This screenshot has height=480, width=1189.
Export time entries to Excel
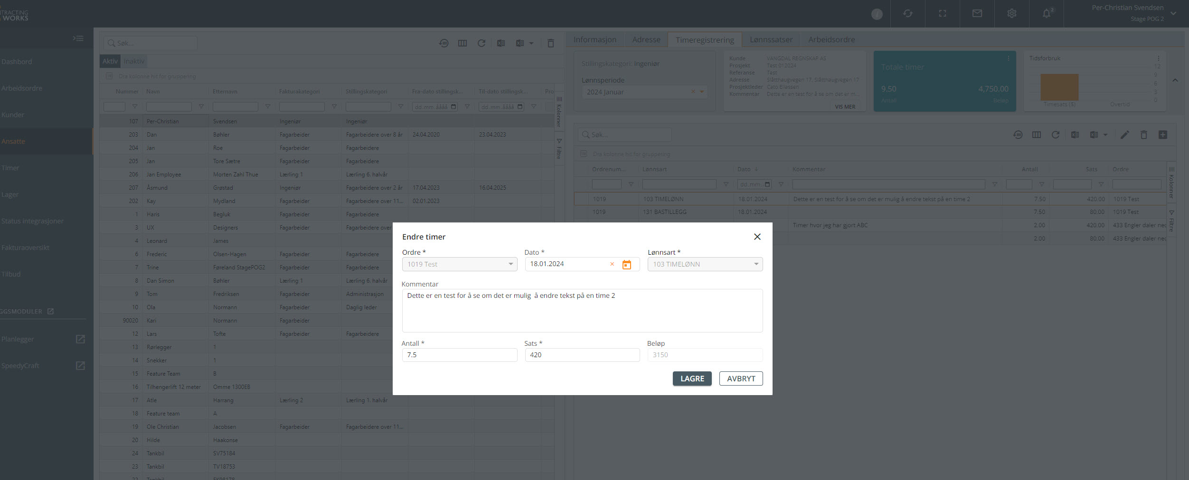[x=1075, y=135]
